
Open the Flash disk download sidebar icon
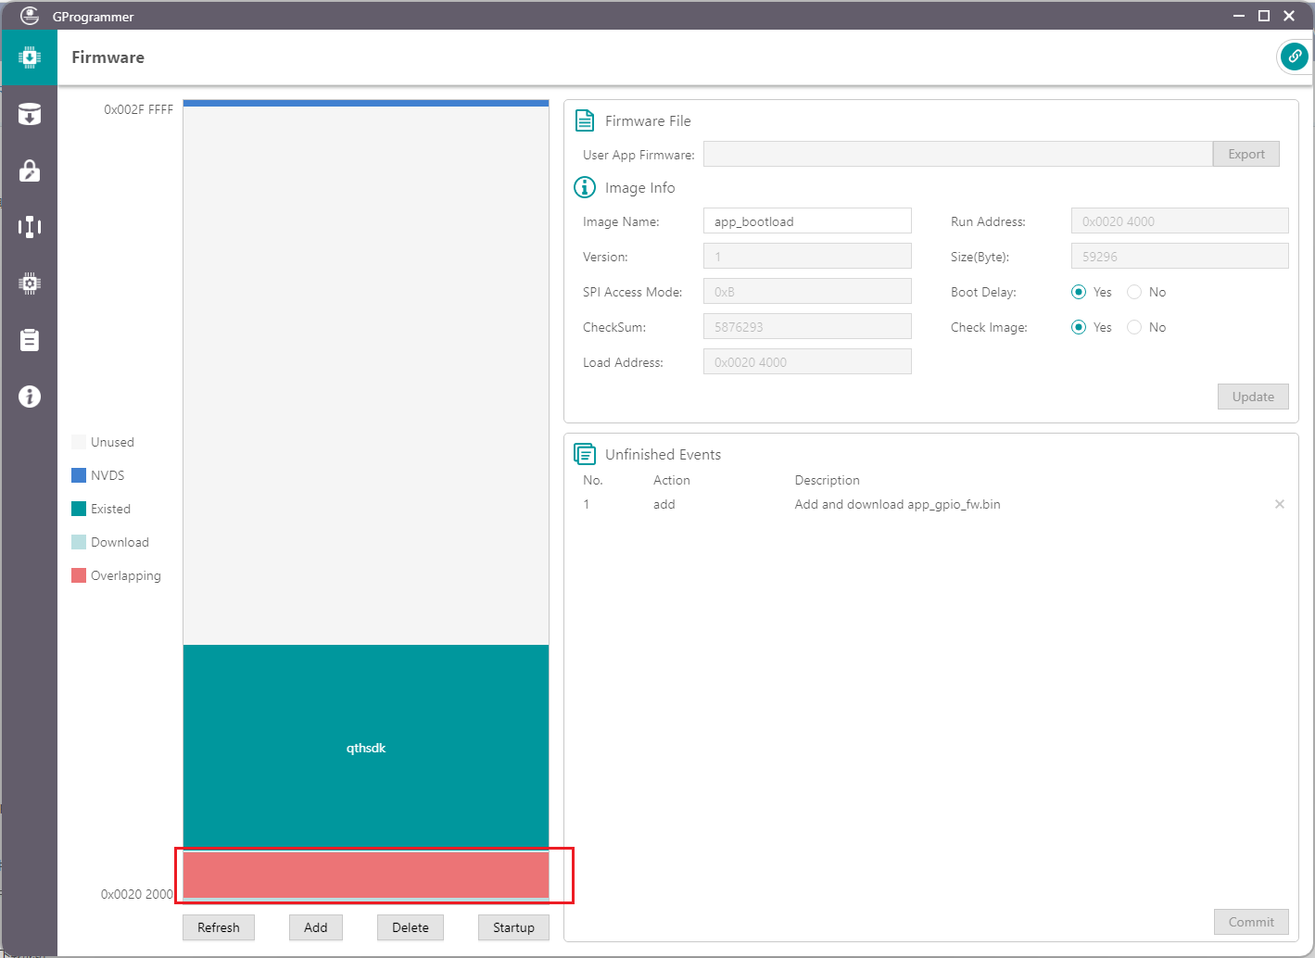point(30,115)
